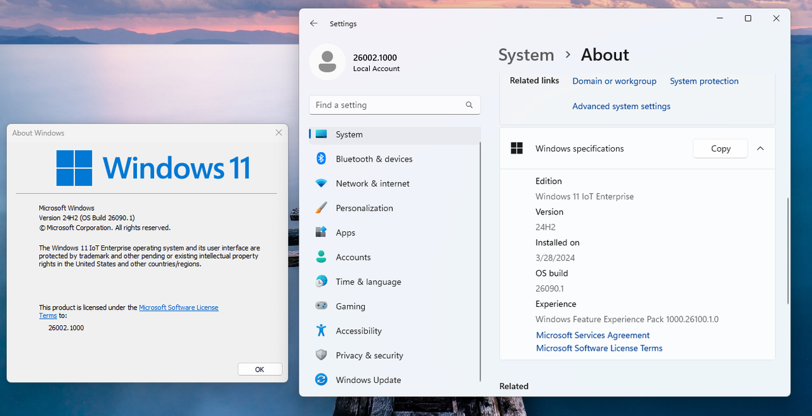Image resolution: width=812 pixels, height=416 pixels.
Task: Click the Time & language globe icon
Action: pos(321,282)
